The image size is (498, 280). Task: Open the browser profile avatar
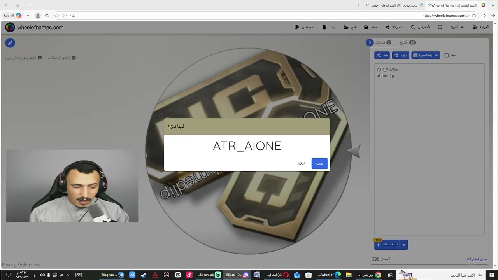(38, 16)
